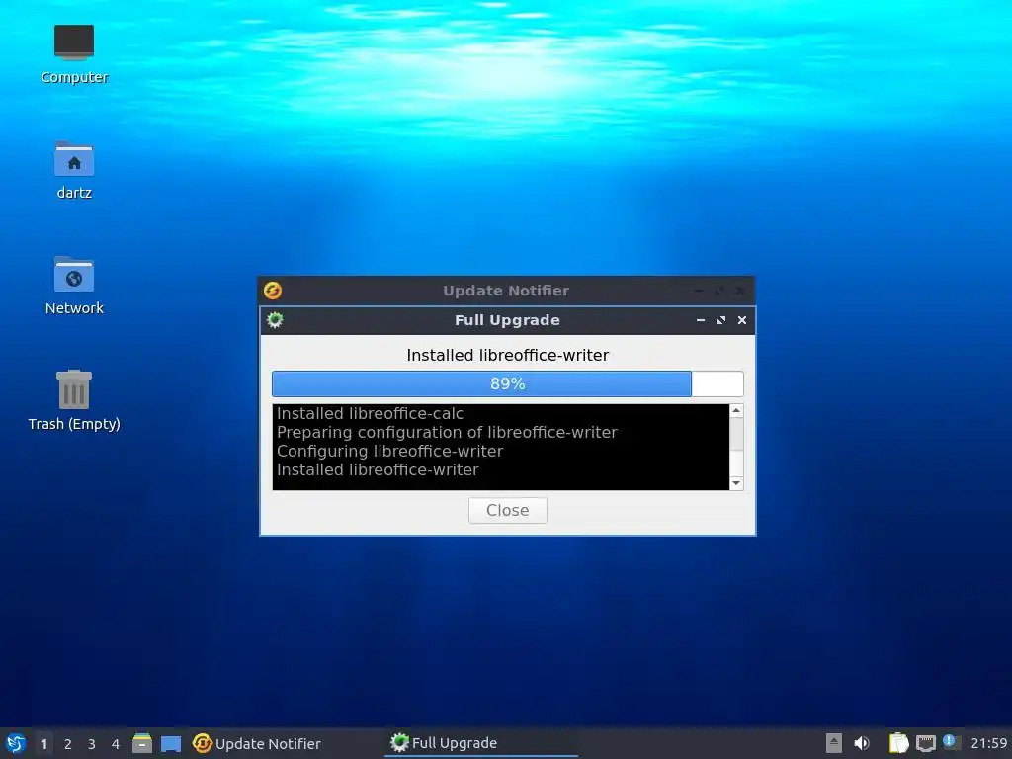Switch to workspace 4
The height and width of the screenshot is (759, 1012).
[x=116, y=744]
